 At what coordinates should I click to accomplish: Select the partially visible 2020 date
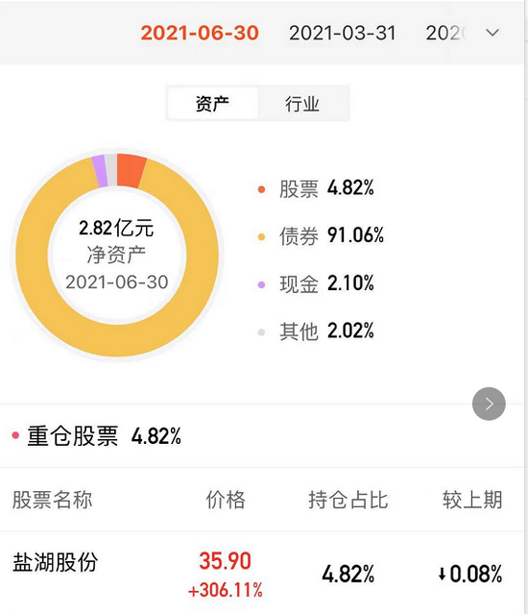(x=445, y=33)
